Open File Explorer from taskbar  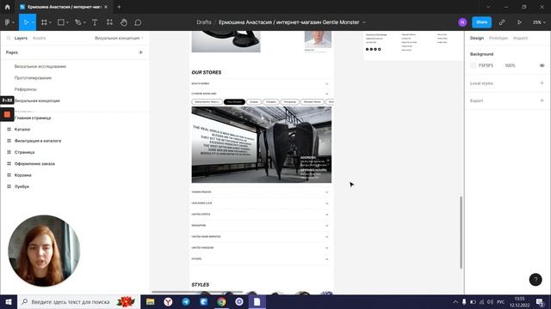150,301
